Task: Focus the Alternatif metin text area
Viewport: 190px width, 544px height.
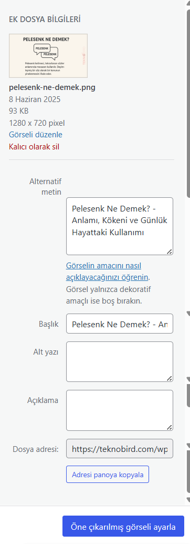Action: click(x=119, y=226)
